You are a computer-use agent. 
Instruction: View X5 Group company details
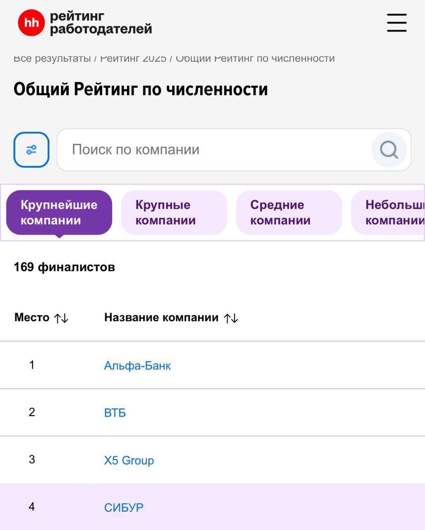[128, 460]
